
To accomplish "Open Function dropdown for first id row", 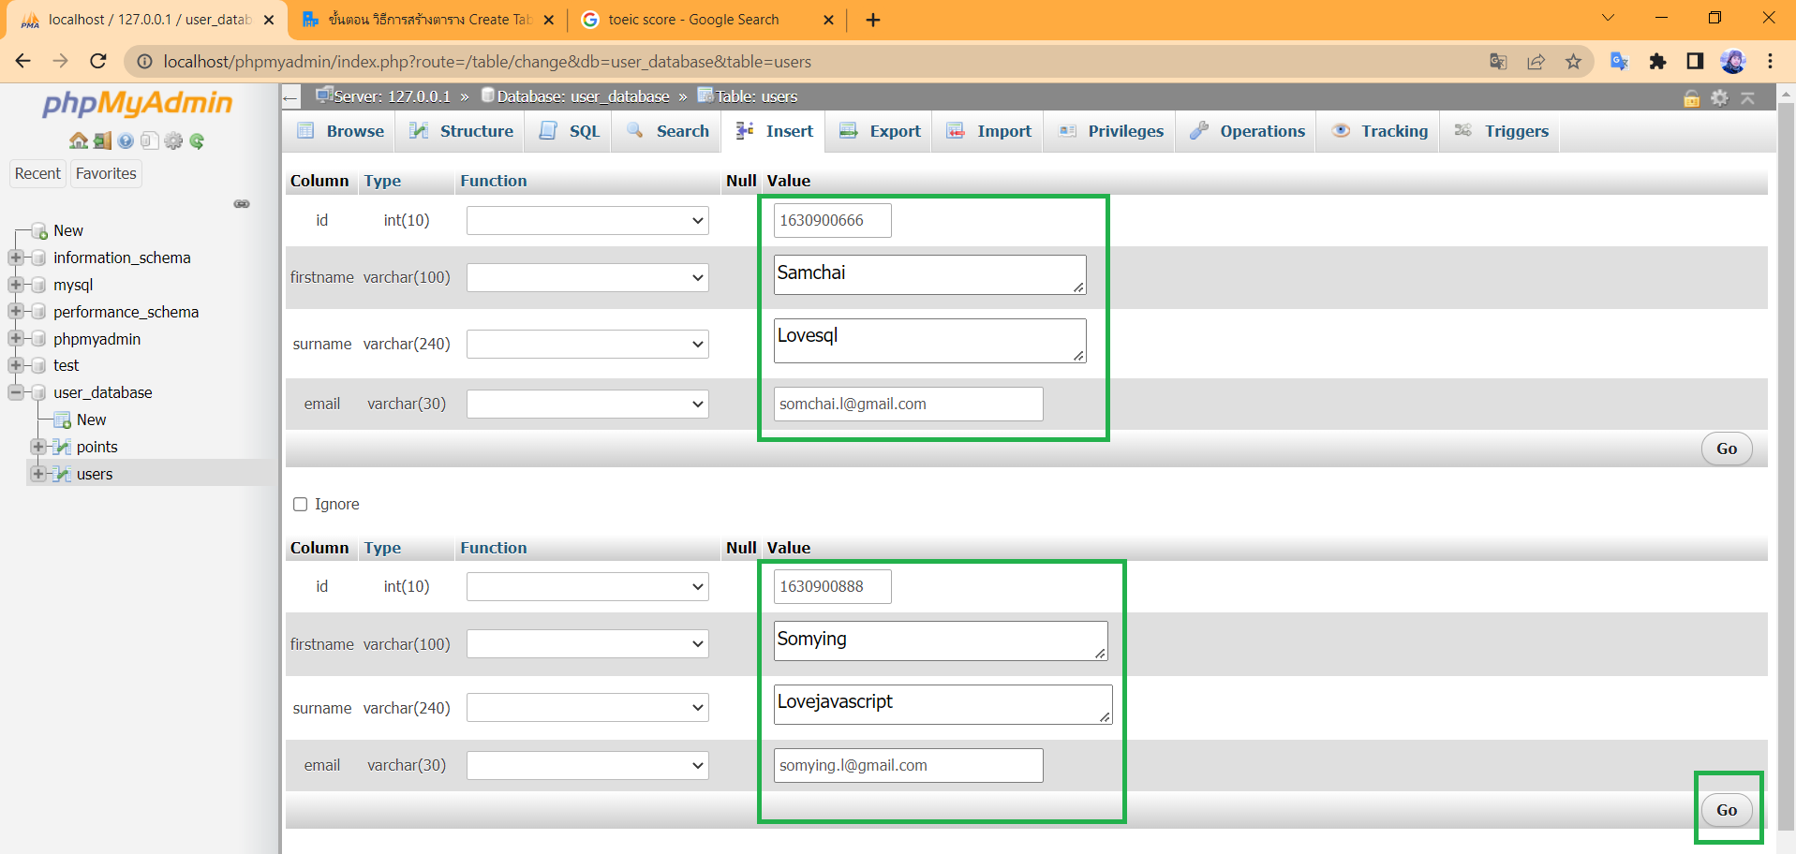I will coord(587,221).
